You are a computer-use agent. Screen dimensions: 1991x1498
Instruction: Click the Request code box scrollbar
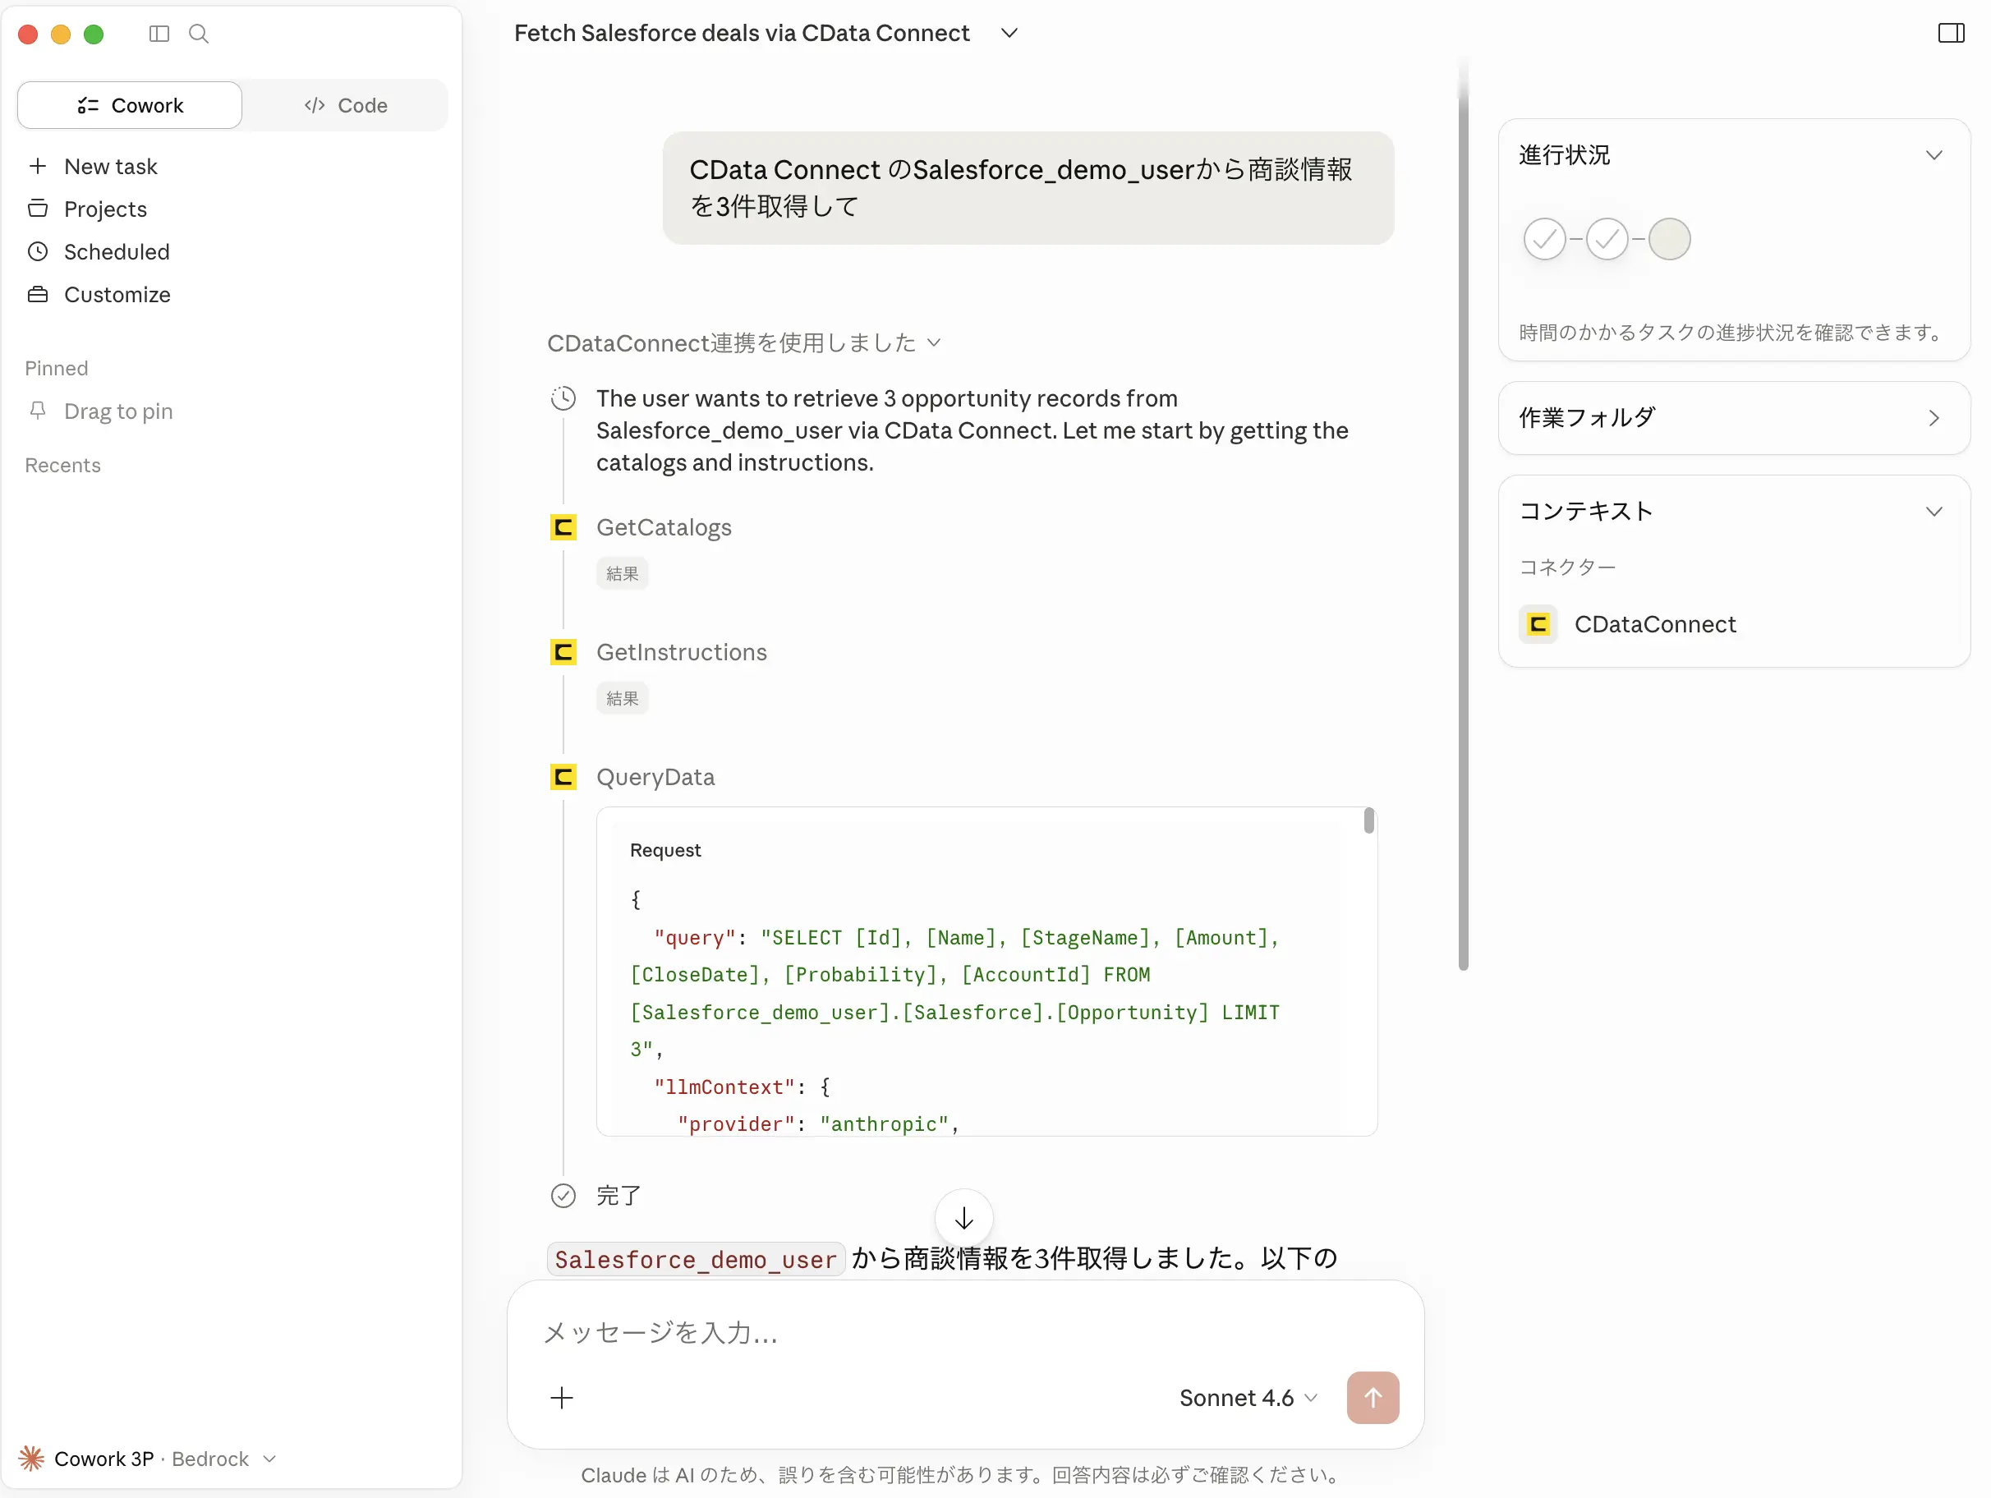click(1368, 820)
